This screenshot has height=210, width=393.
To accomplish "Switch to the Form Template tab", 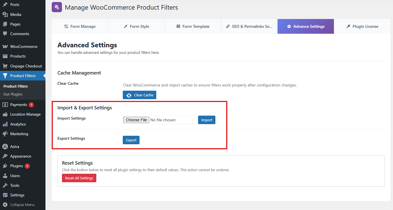I will coord(193,26).
